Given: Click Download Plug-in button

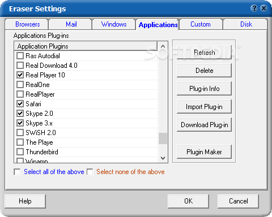Looking at the screenshot, I should 204,125.
